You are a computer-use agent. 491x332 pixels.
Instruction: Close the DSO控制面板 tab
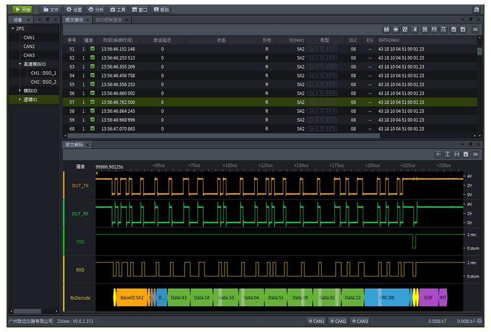(x=127, y=20)
